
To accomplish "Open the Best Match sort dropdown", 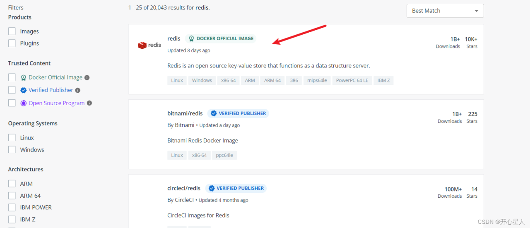I will click(445, 11).
